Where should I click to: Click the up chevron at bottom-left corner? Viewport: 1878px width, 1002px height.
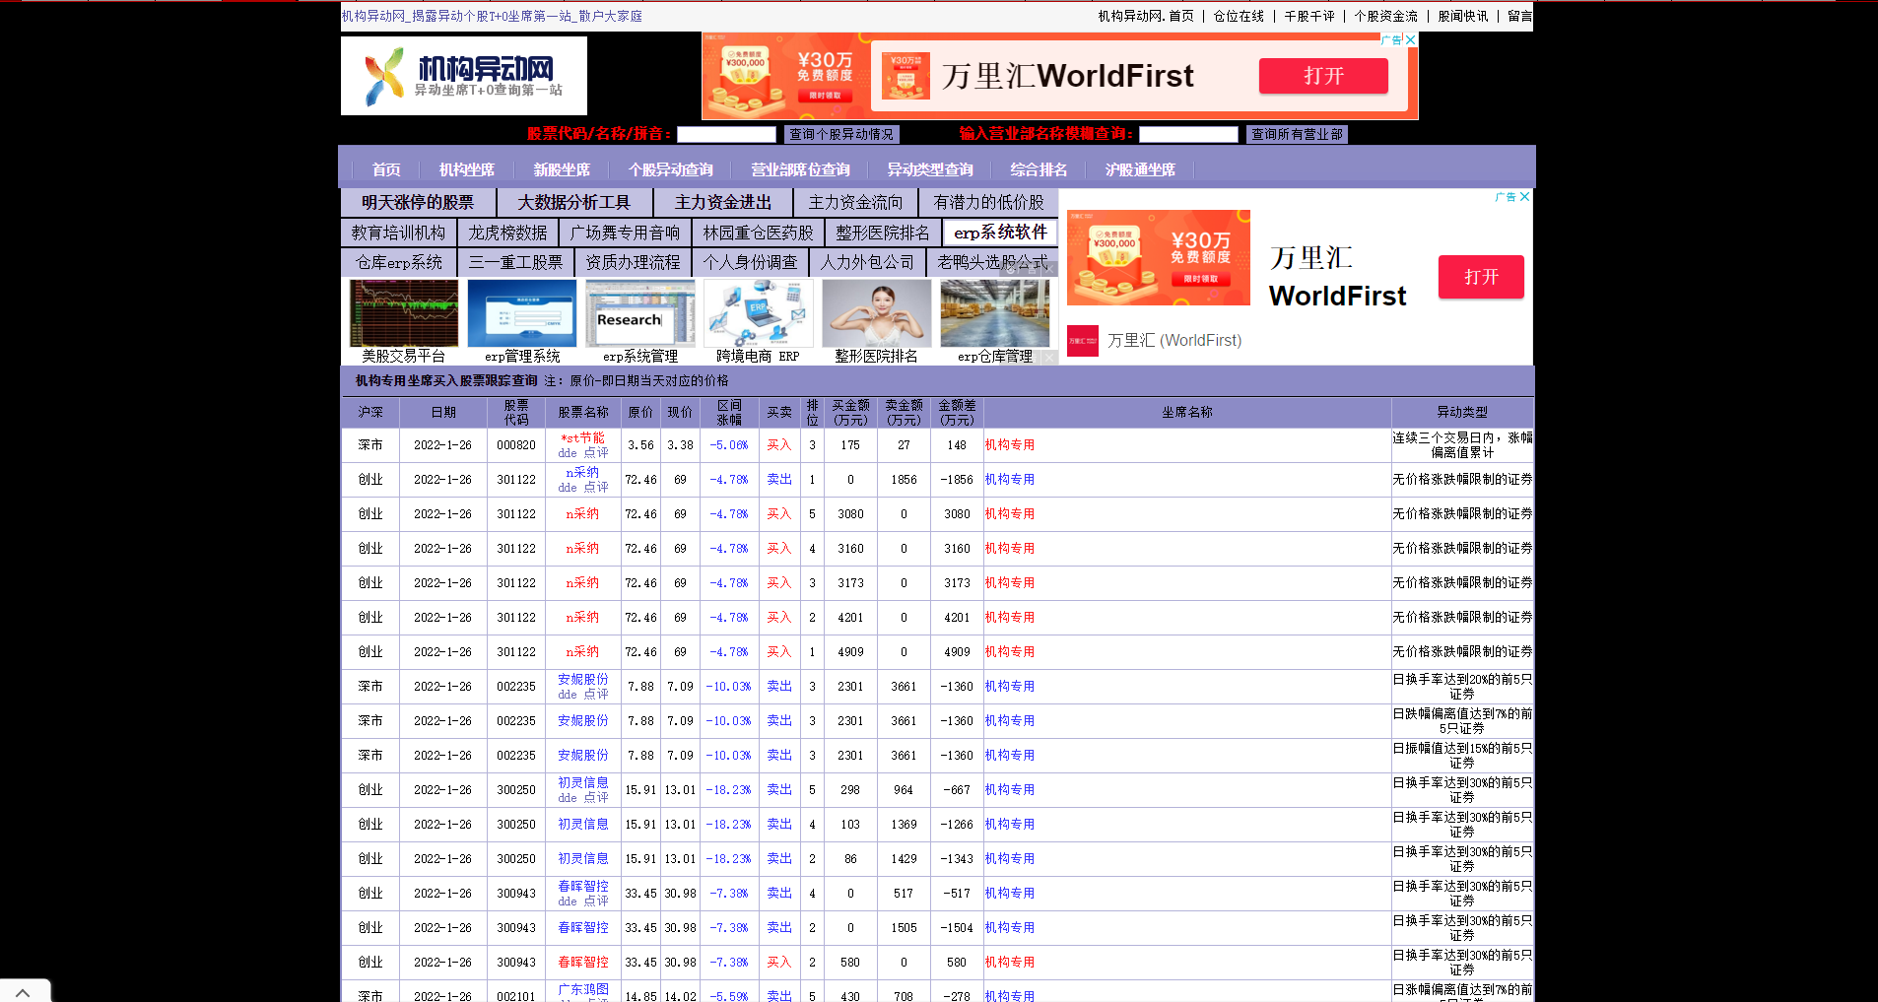click(x=23, y=992)
